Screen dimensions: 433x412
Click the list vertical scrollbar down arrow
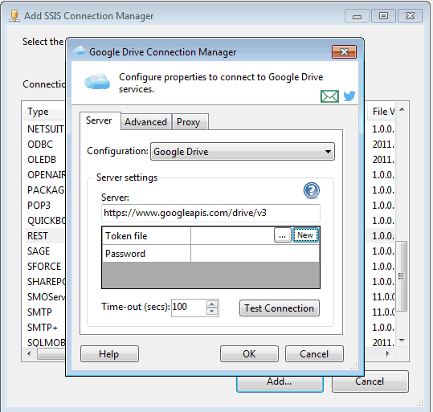click(x=402, y=341)
